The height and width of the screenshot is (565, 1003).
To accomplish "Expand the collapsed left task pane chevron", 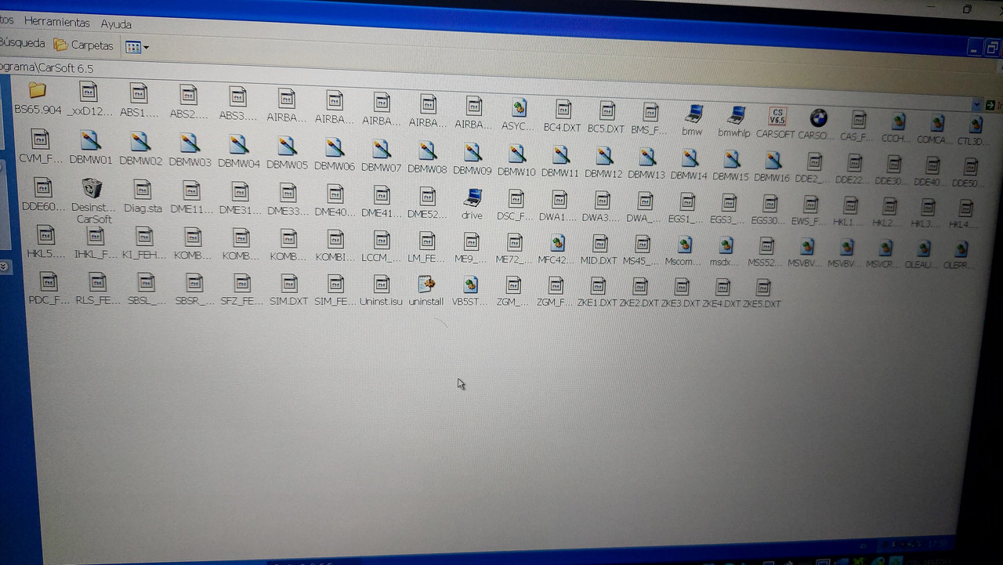I will 4,266.
